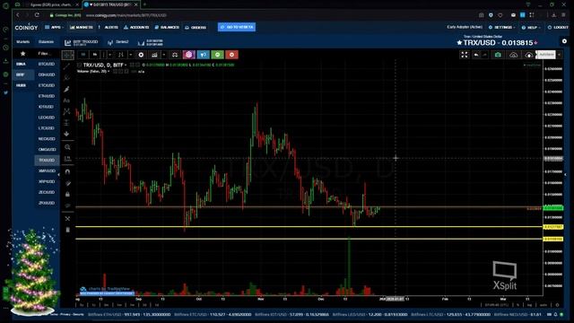Click the Filter input field
The width and height of the screenshot is (574, 323).
(46, 54)
